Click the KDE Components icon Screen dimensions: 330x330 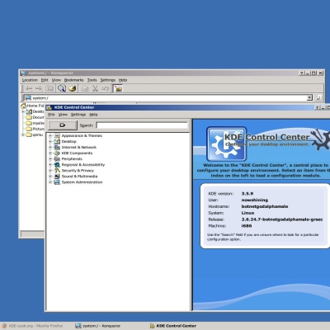coord(57,153)
